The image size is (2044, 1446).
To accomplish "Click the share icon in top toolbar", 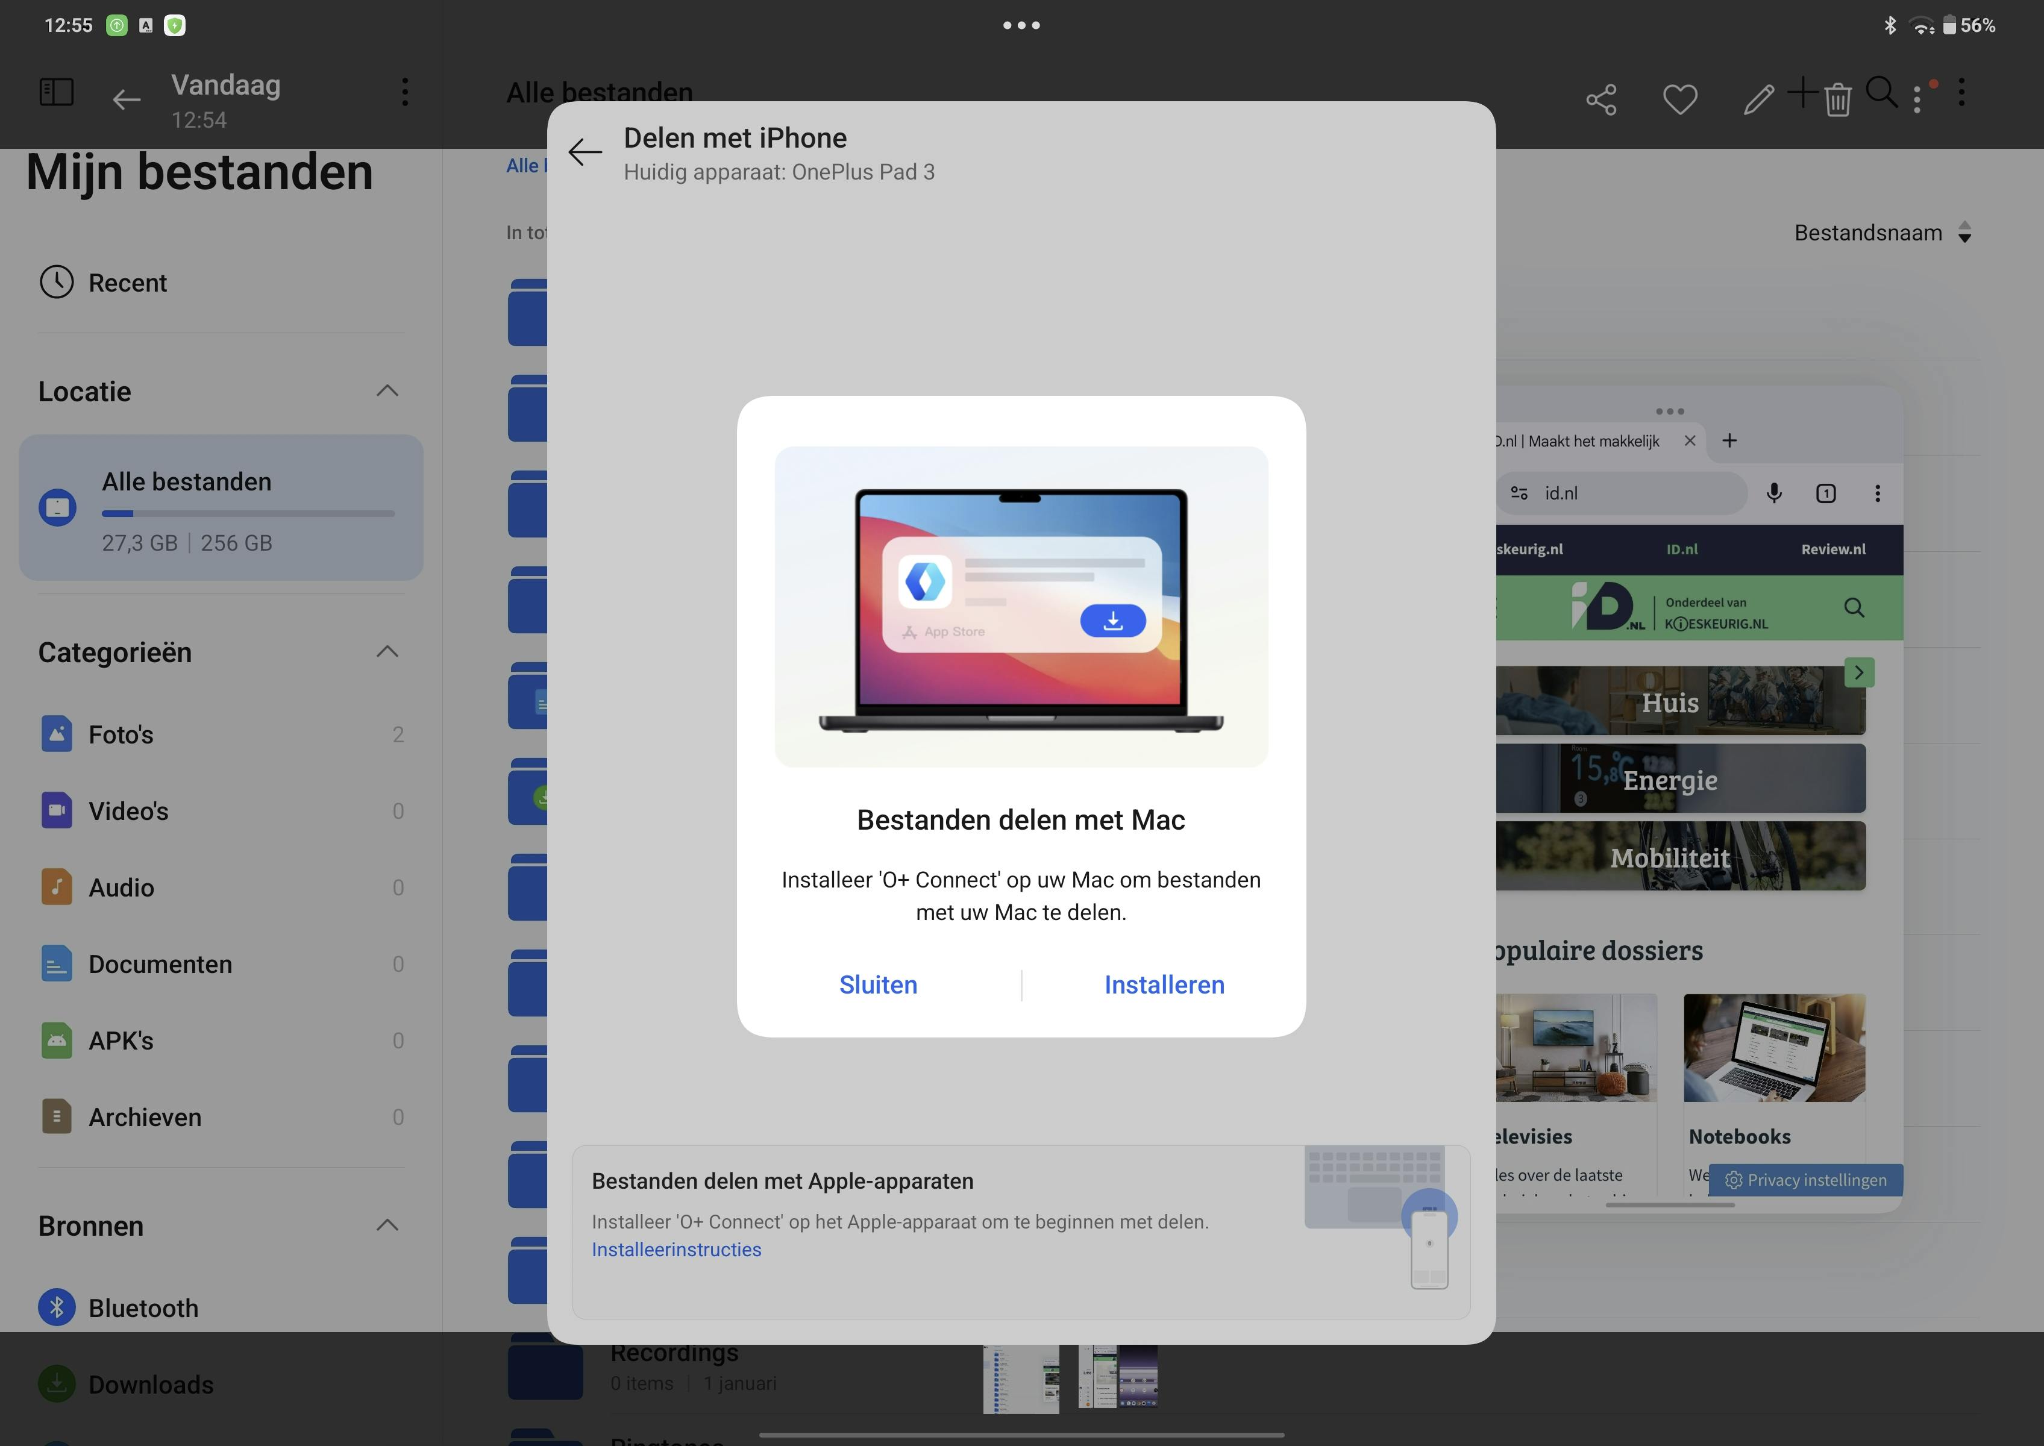I will pyautogui.click(x=1600, y=99).
